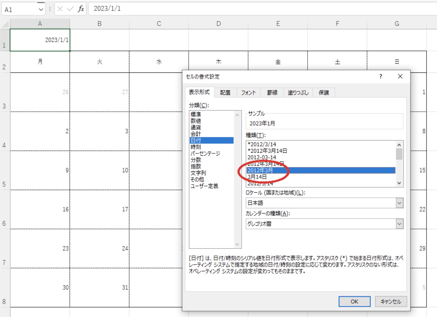
Task: Click the cell with date 10
Action: [x=100, y=170]
